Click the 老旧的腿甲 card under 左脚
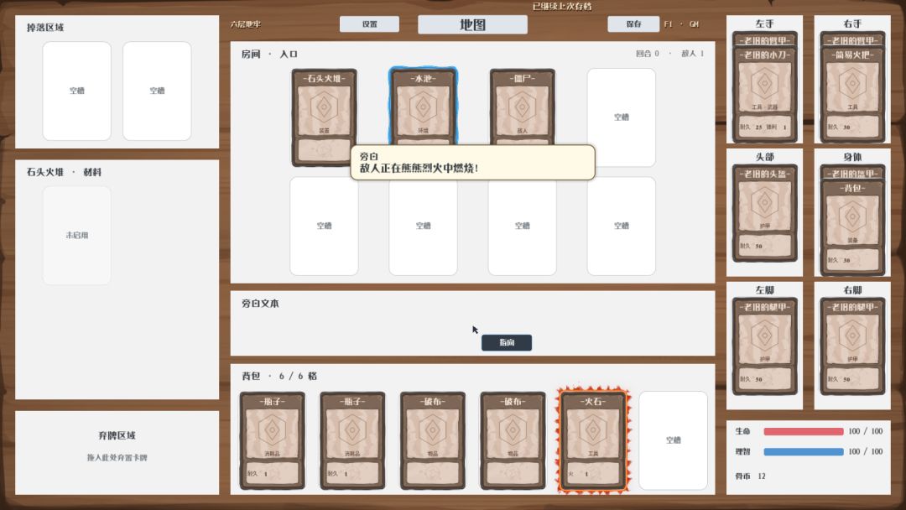This screenshot has width=906, height=510. point(764,346)
